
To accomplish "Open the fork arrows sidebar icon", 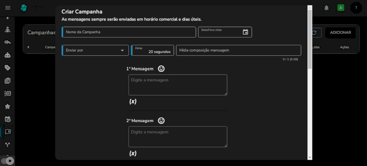I will [7, 145].
